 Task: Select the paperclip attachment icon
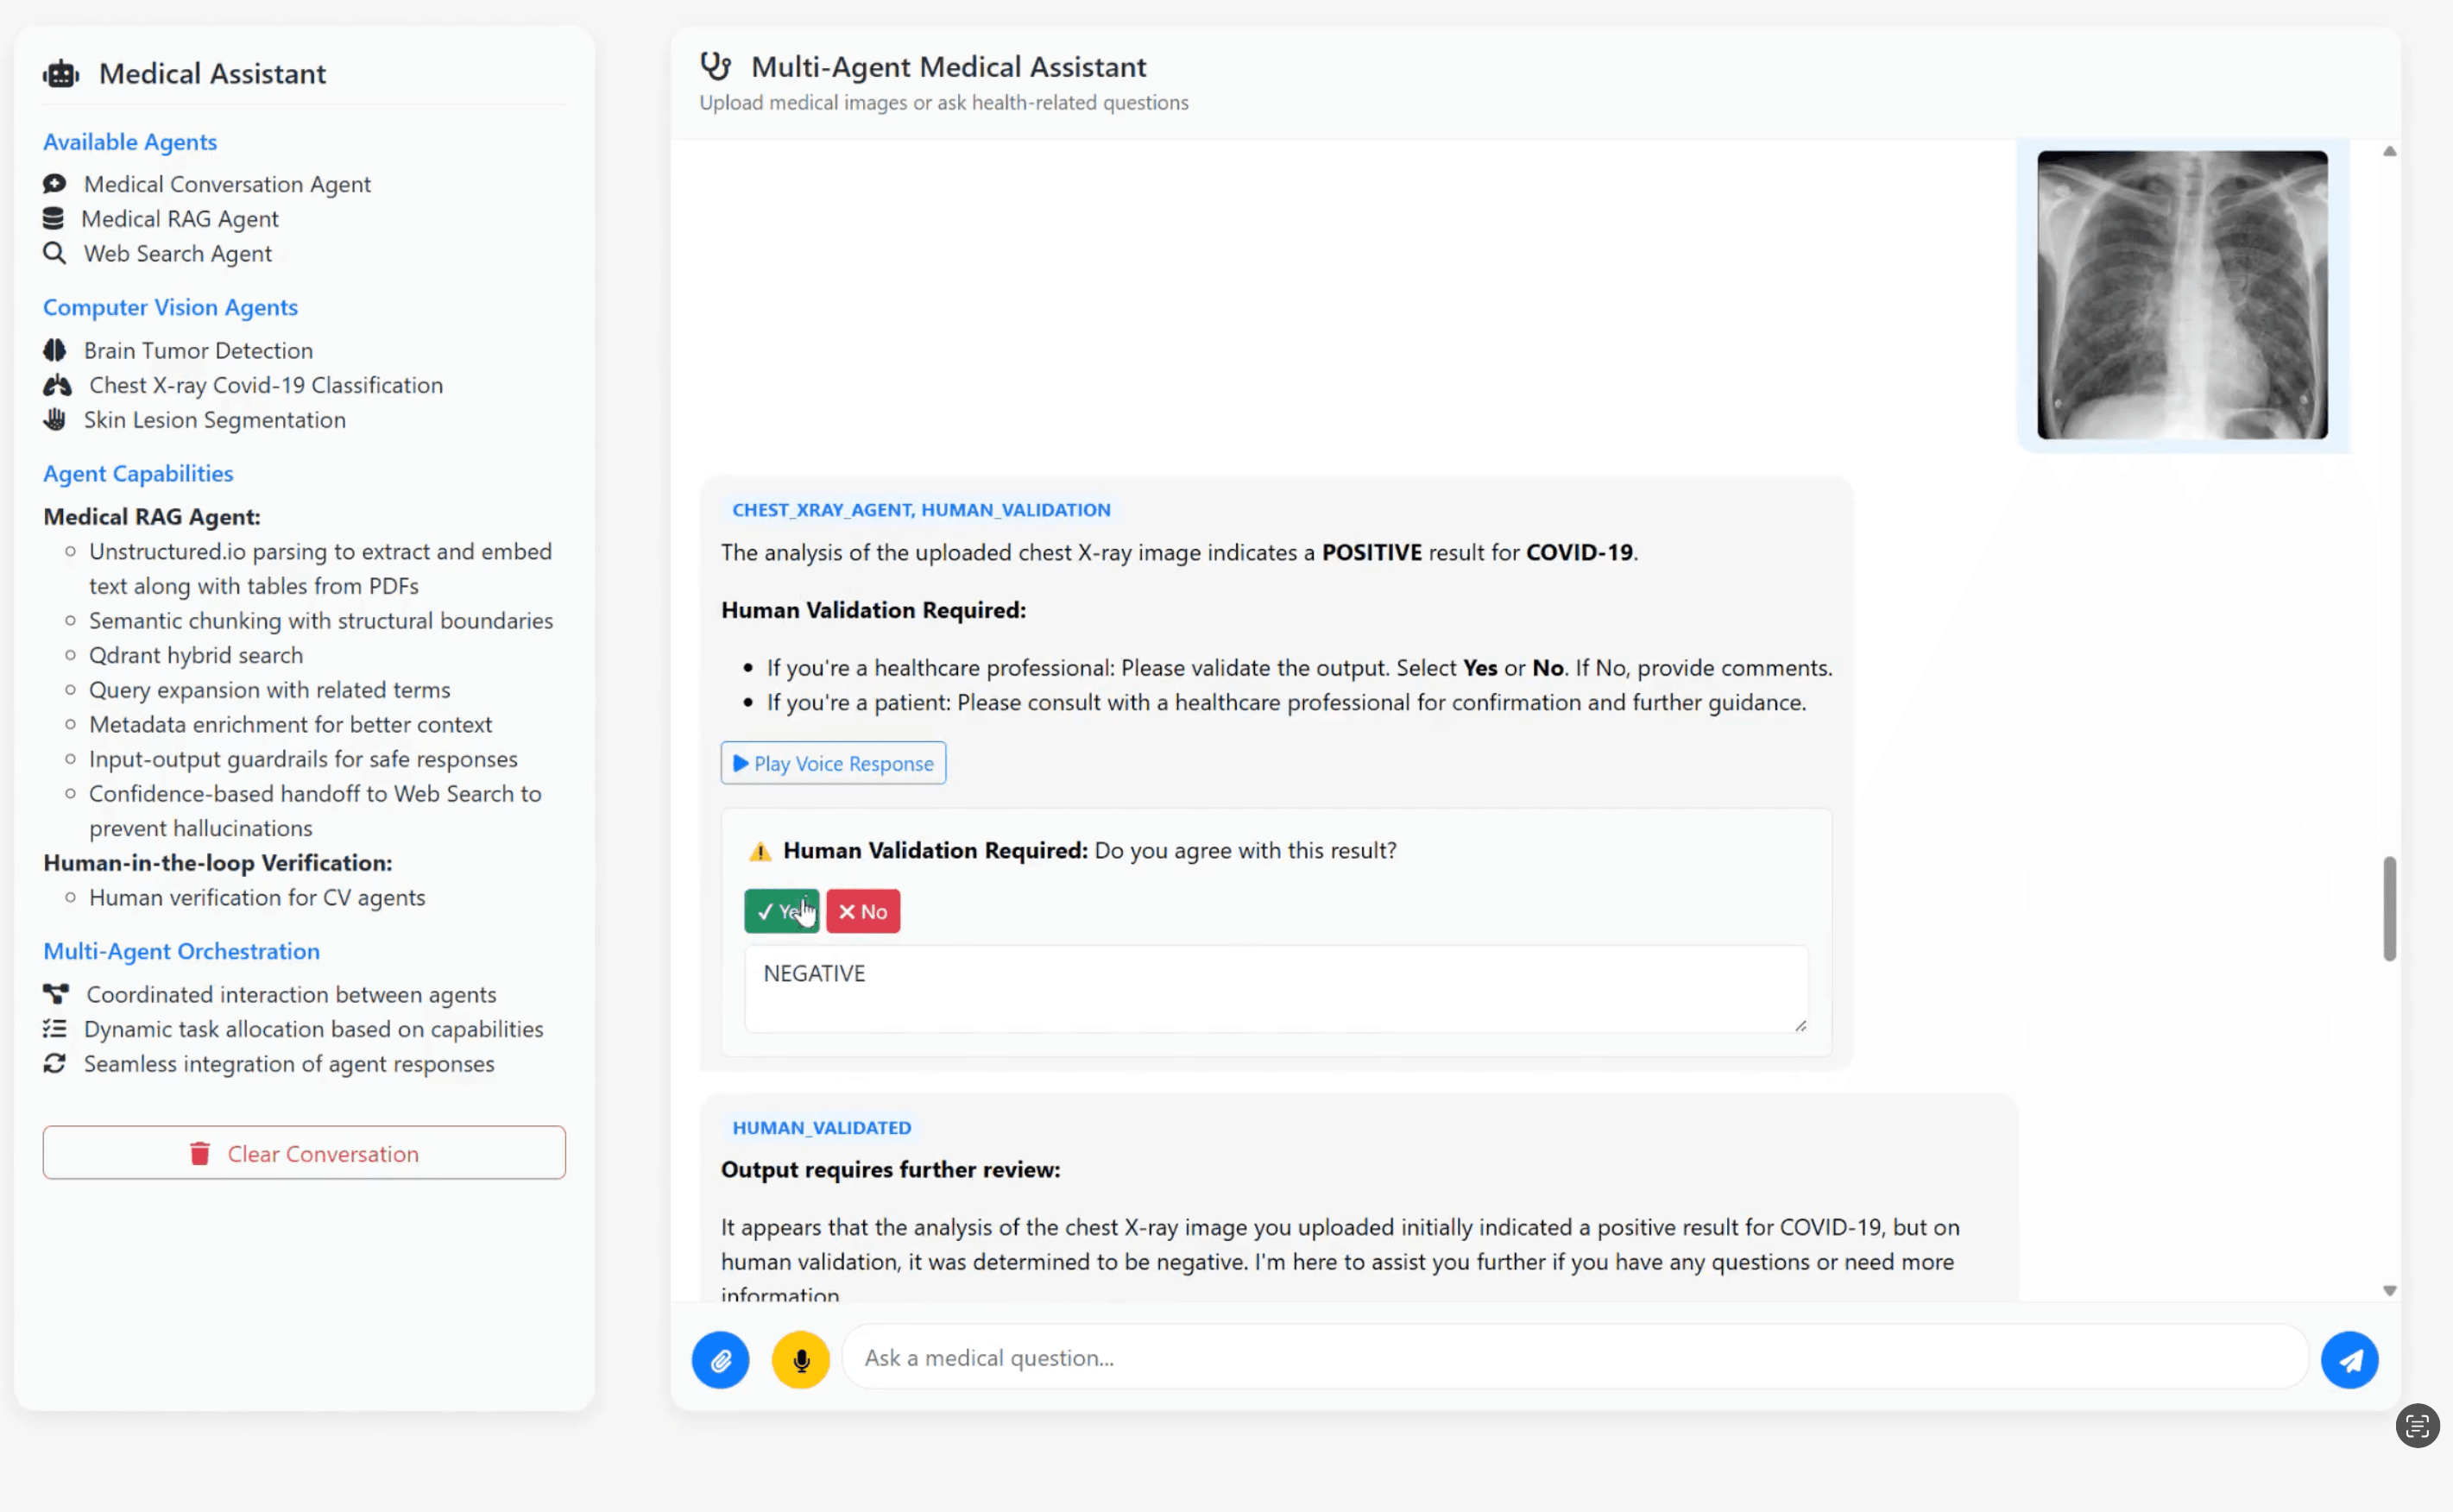point(719,1359)
